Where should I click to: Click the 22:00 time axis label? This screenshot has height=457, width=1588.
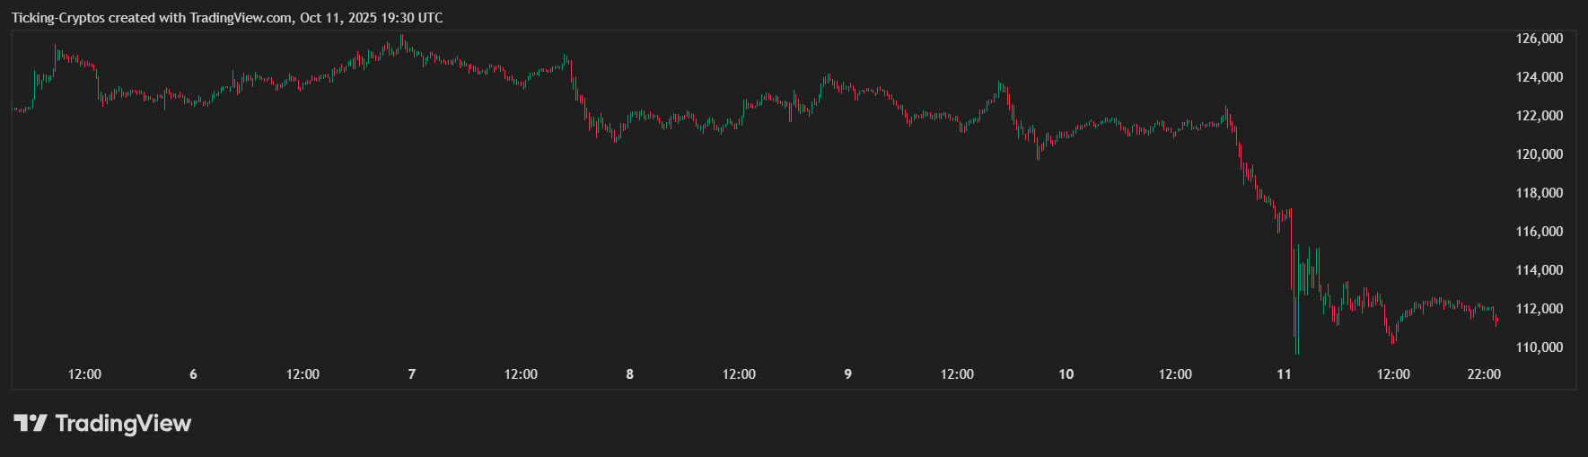pyautogui.click(x=1483, y=374)
